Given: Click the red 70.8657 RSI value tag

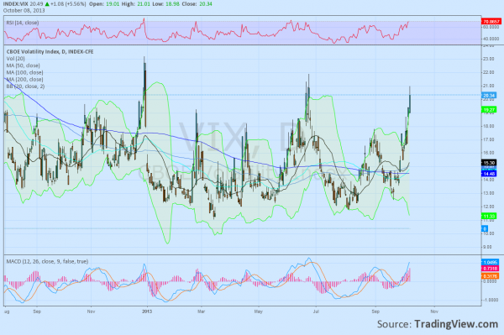Looking at the screenshot, I should (491, 22).
